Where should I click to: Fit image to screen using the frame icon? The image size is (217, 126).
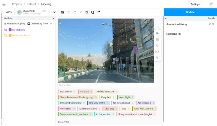pos(157,51)
